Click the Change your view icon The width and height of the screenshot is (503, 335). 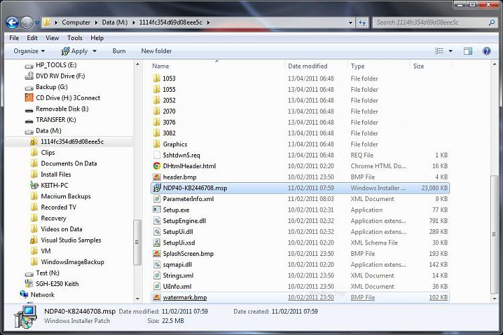(x=439, y=51)
